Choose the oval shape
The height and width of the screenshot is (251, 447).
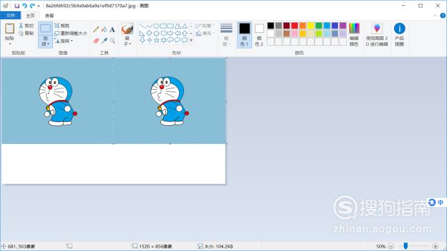(156, 26)
